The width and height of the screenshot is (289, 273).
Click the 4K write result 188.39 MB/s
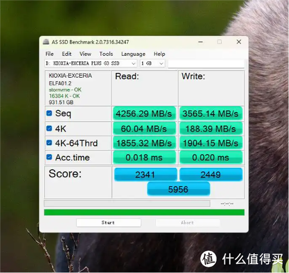point(211,128)
